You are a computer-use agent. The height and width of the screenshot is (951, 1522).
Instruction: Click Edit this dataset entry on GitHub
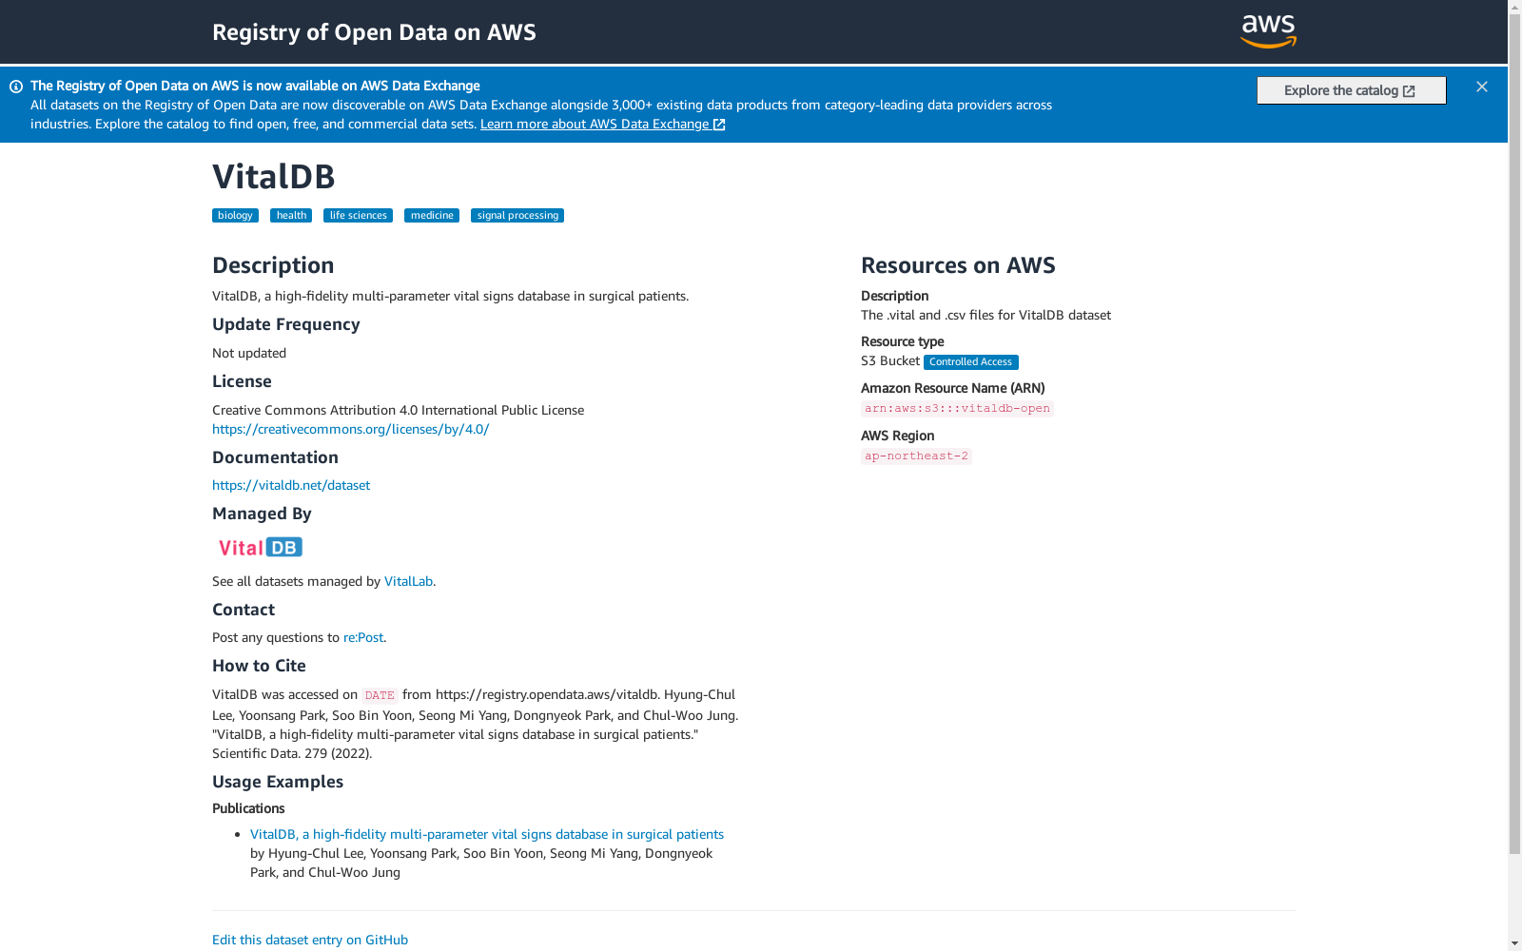(310, 940)
